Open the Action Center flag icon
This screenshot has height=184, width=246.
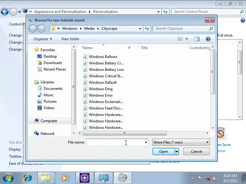[200, 178]
